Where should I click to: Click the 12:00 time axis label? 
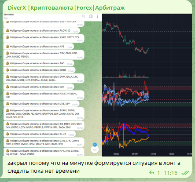(x=153, y=154)
